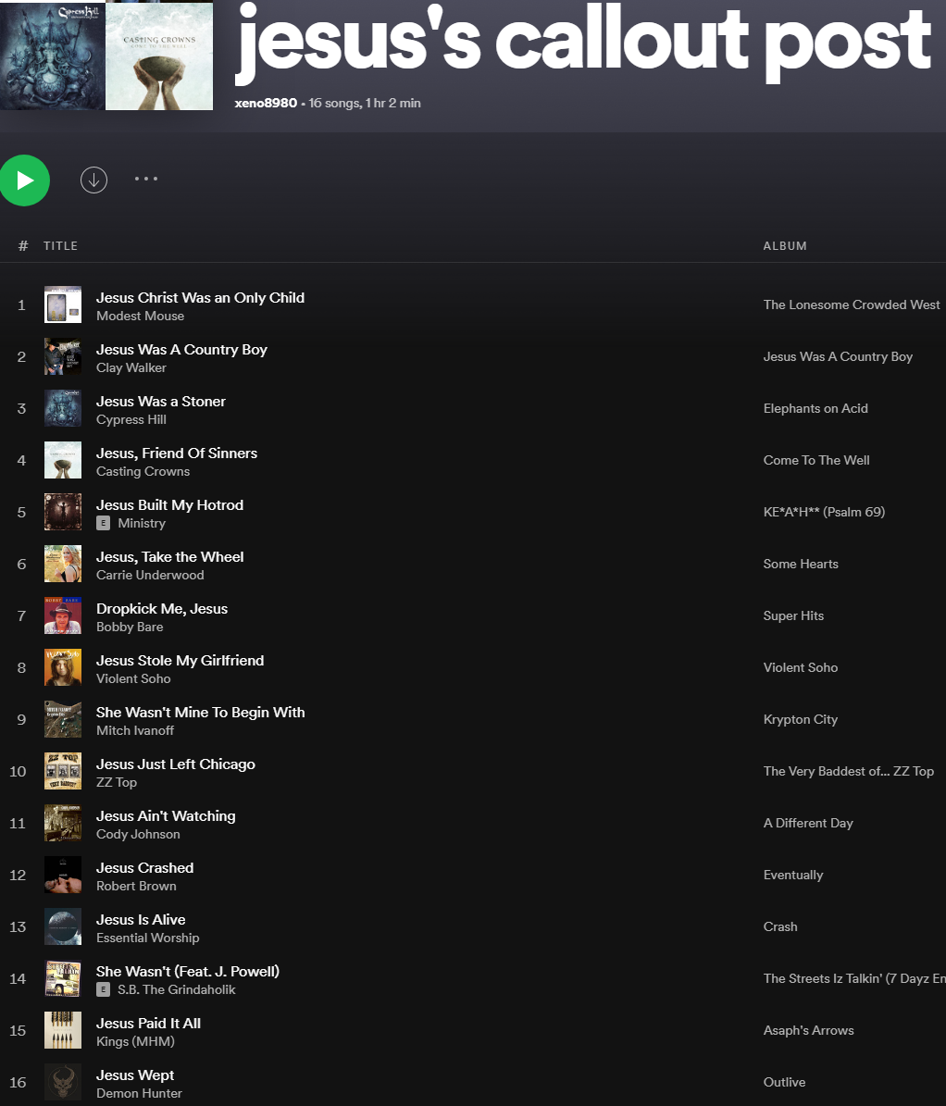
Task: Click the Violent Soho track album art
Action: 63,667
